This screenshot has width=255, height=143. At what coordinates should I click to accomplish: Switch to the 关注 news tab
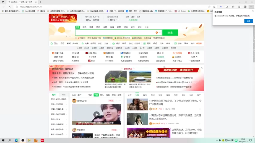pos(129,95)
